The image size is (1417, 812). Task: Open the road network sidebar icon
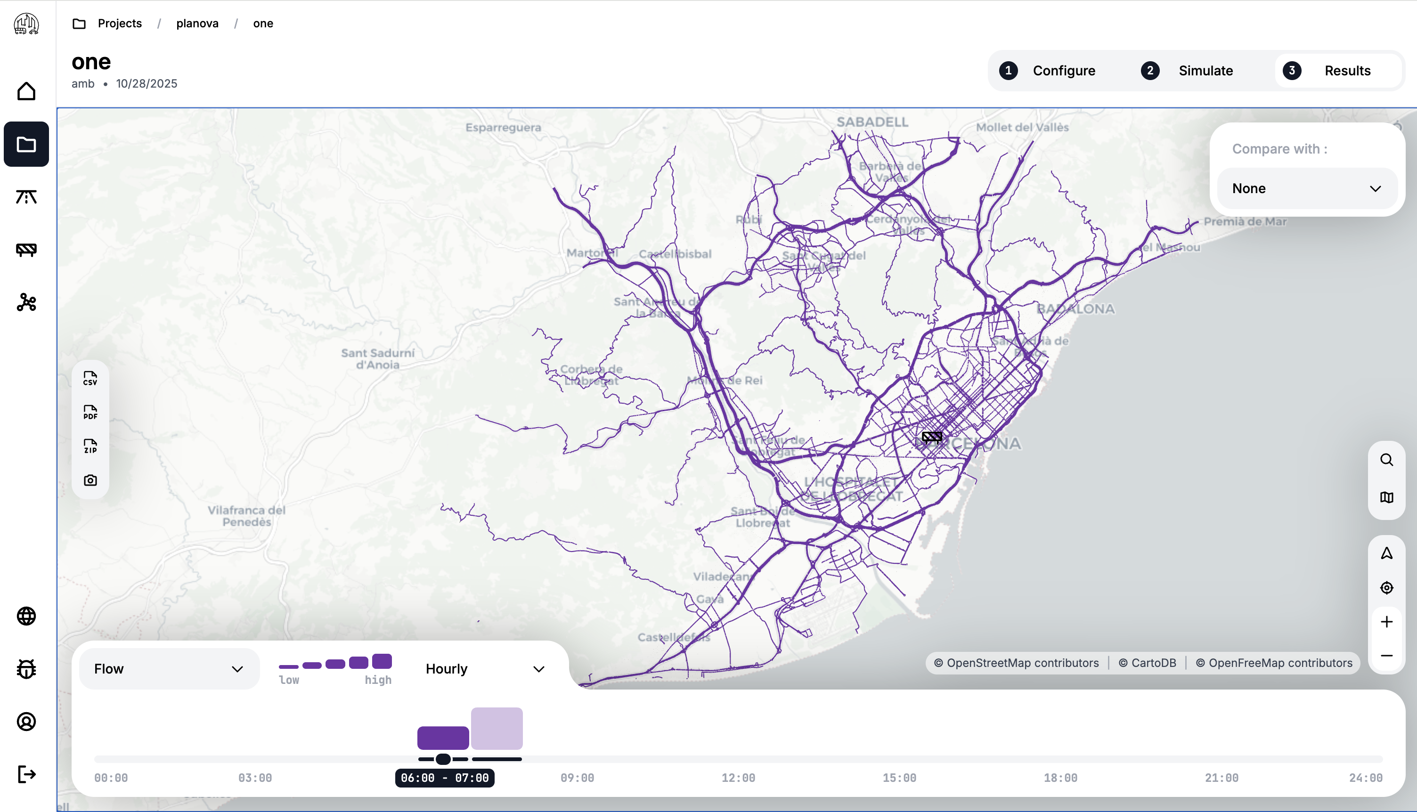(26, 197)
